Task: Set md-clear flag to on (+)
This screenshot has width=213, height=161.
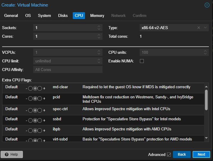Action: point(40,89)
